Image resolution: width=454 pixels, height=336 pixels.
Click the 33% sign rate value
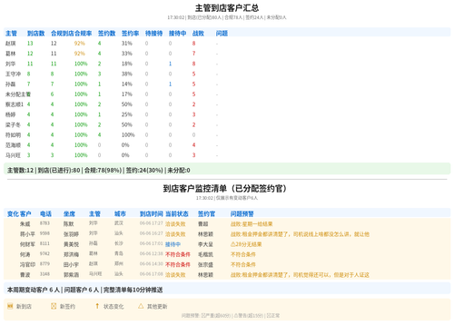(x=127, y=54)
